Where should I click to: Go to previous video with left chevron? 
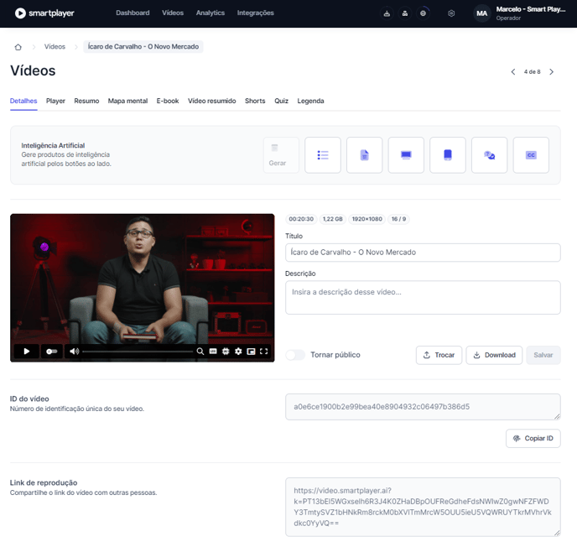(513, 72)
